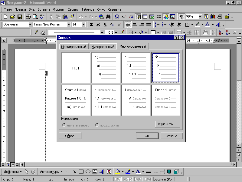Insert AutoSum sigma icon
The height and width of the screenshot is (182, 242).
point(235,32)
